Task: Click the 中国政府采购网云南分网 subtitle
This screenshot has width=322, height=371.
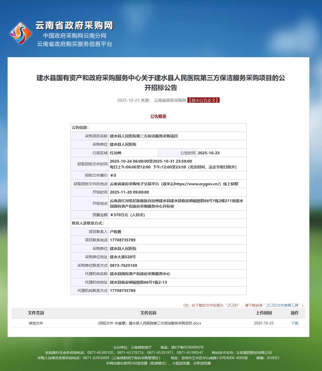Action: 74,36
